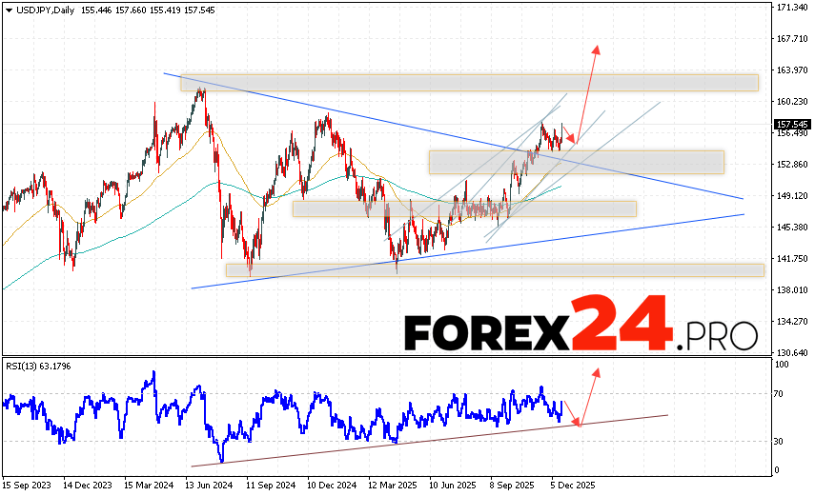Viewport: 815px width, 496px height.
Task: Click the 15 Sep 2023 date label
Action: pos(29,484)
